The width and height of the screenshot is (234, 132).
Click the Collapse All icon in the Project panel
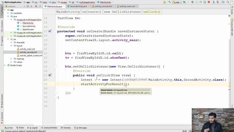point(31,6)
